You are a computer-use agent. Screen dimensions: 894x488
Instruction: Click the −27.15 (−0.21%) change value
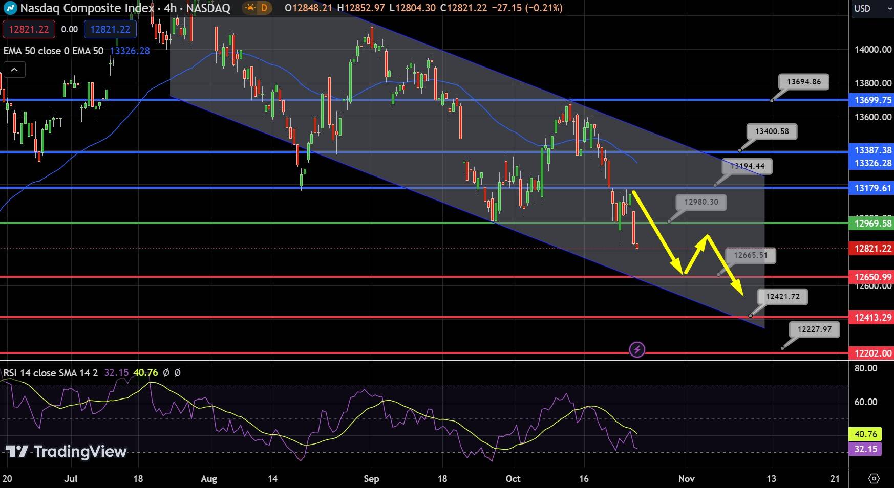click(x=526, y=8)
